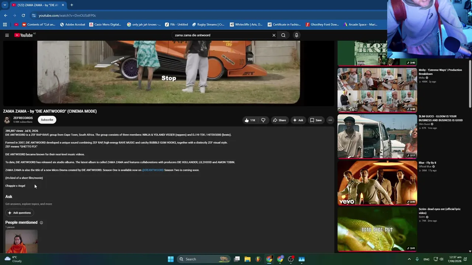Viewport: 472px width, 265px height.
Task: Open the taskbar clock and date
Action: point(456,259)
